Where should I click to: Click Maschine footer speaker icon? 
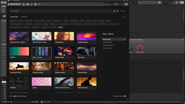[5, 102]
